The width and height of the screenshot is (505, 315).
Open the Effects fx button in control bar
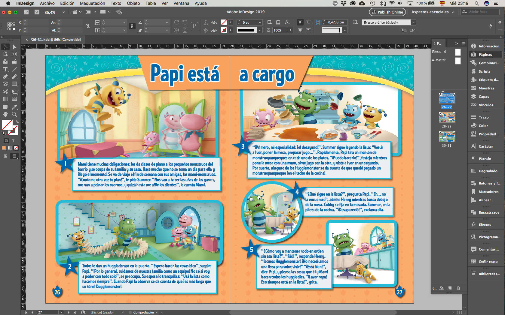[x=287, y=22]
